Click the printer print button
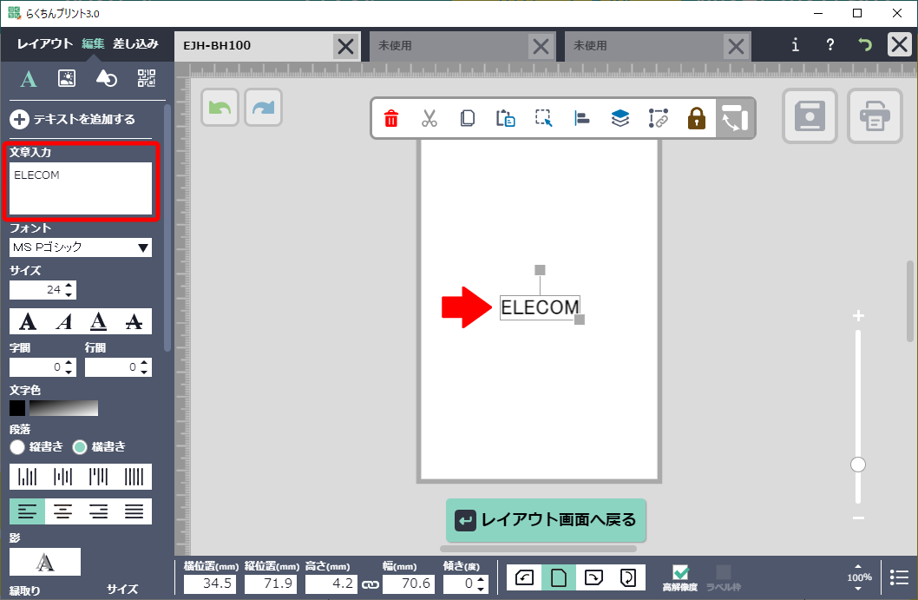 (x=875, y=116)
